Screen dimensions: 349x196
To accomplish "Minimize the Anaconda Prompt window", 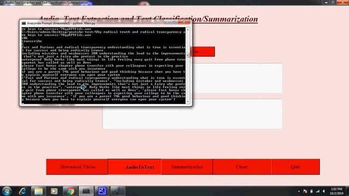I will pyautogui.click(x=167, y=22).
